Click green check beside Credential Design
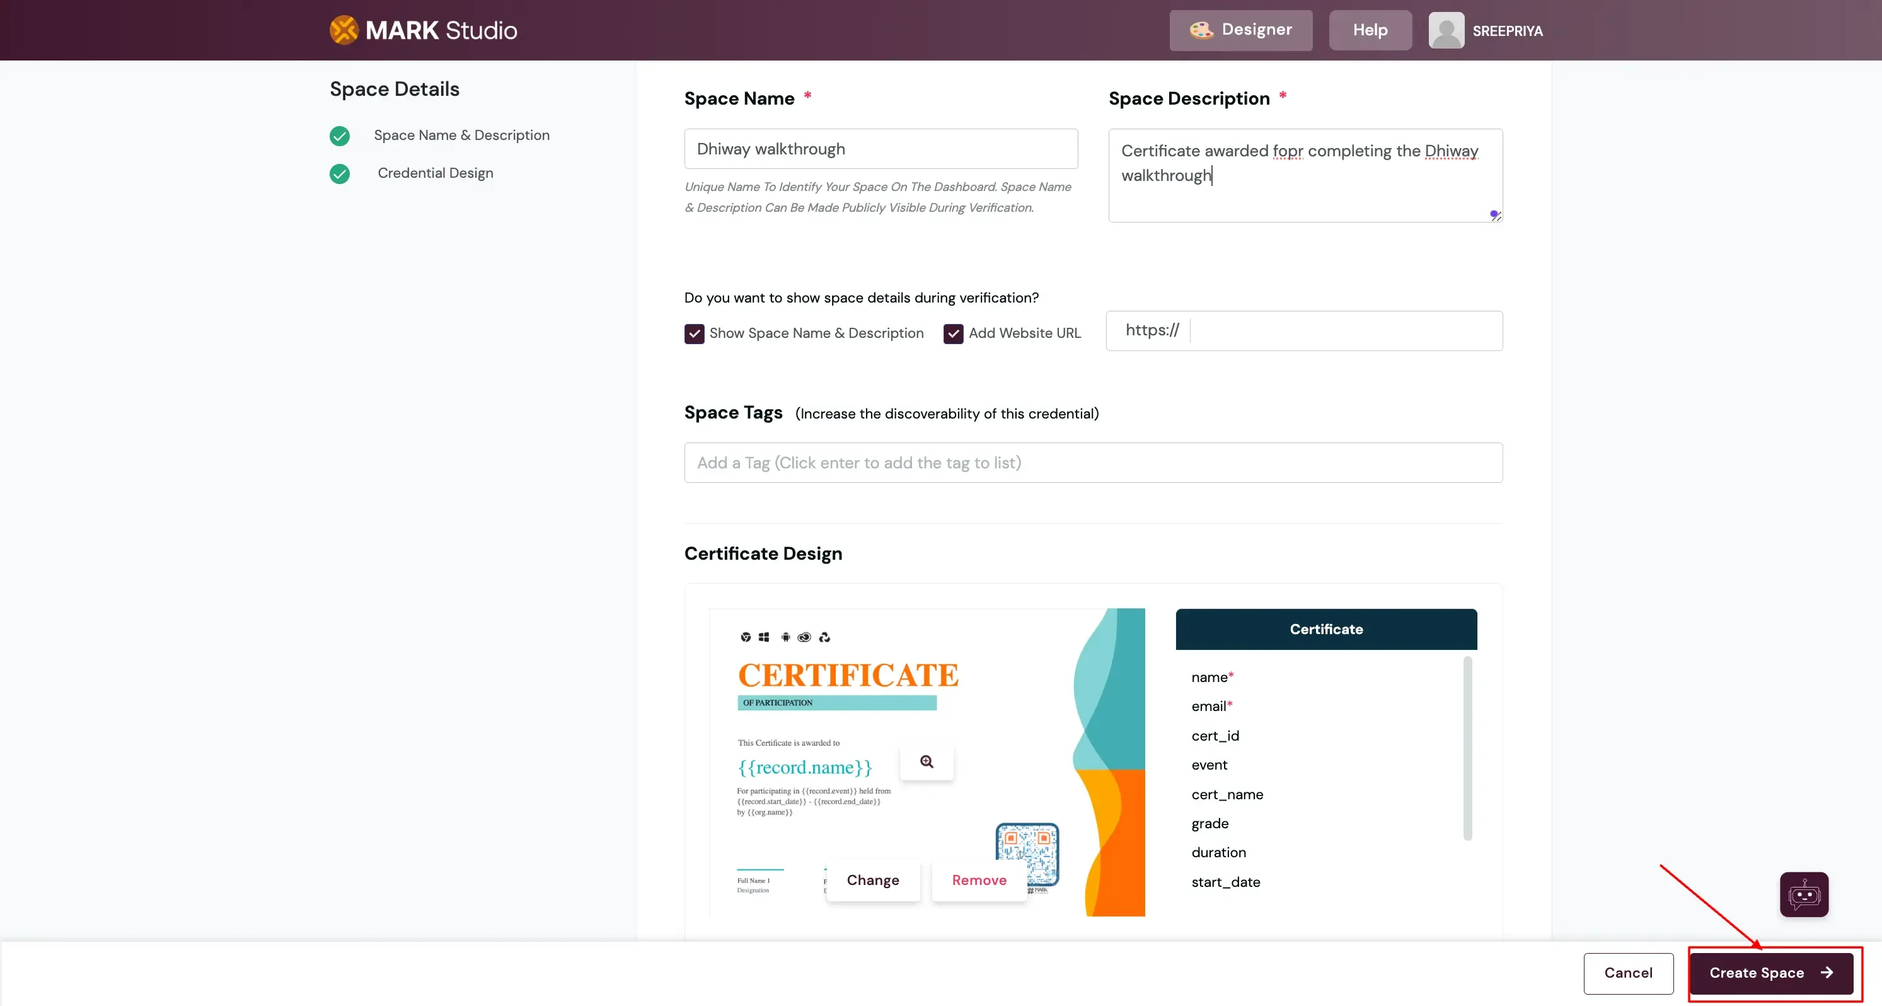1882x1006 pixels. pyautogui.click(x=340, y=174)
